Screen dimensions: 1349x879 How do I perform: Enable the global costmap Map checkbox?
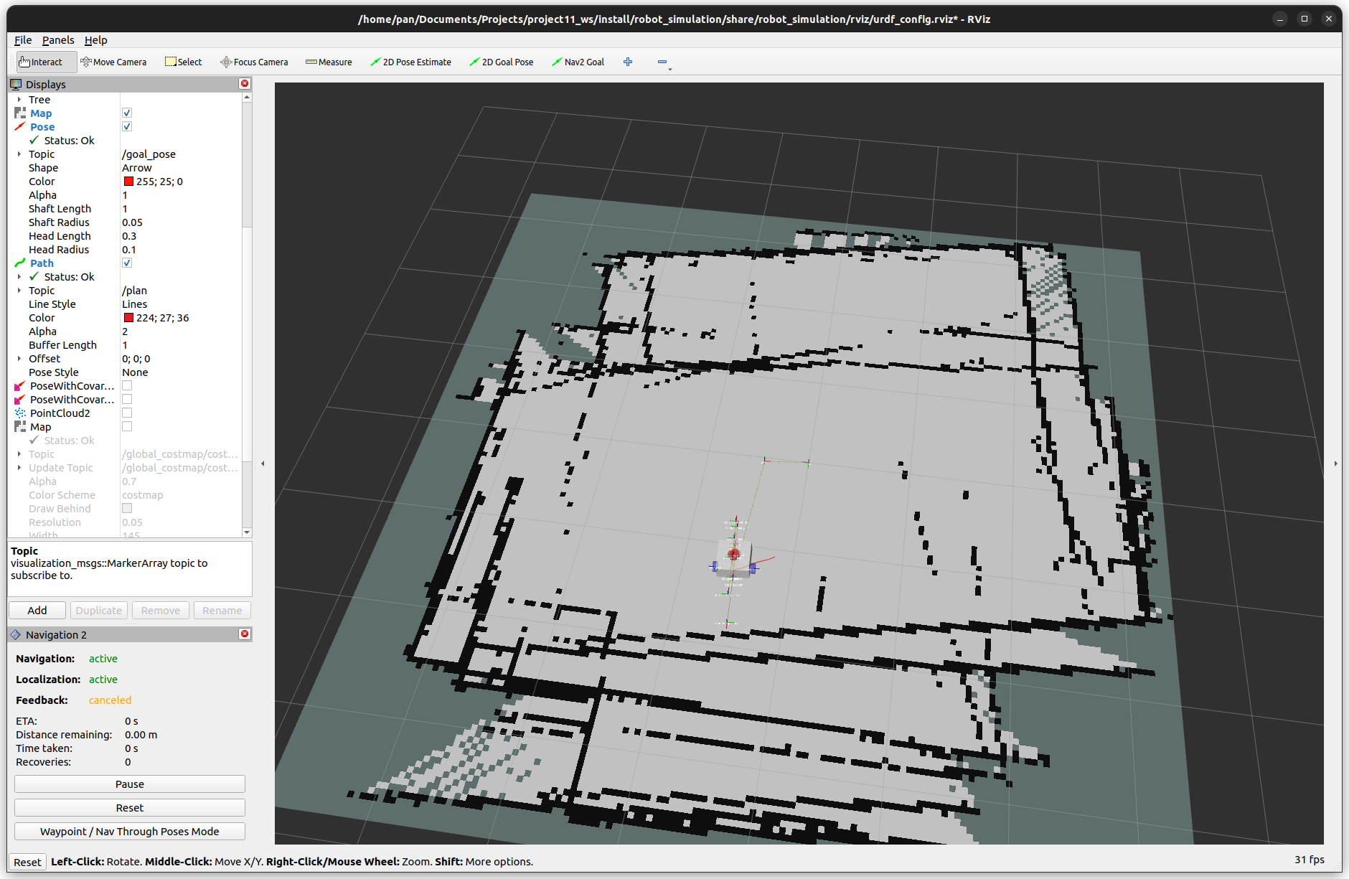(127, 427)
